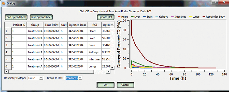
Task: Click the Save Spreadsheet button
Action: pyautogui.click(x=41, y=17)
